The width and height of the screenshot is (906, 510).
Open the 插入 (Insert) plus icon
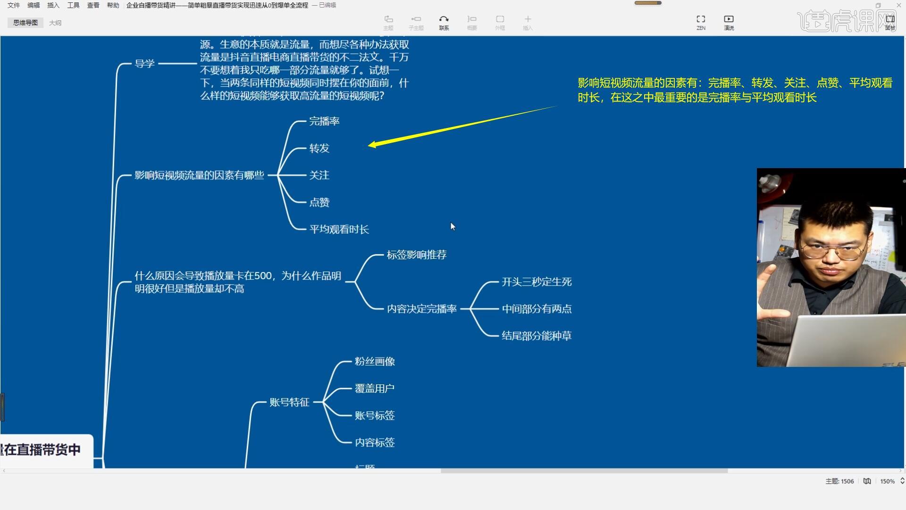coord(528,22)
